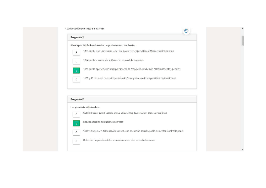266x188 pixels.
Task: Select option A in Pregunta 2
Action: click(76, 114)
